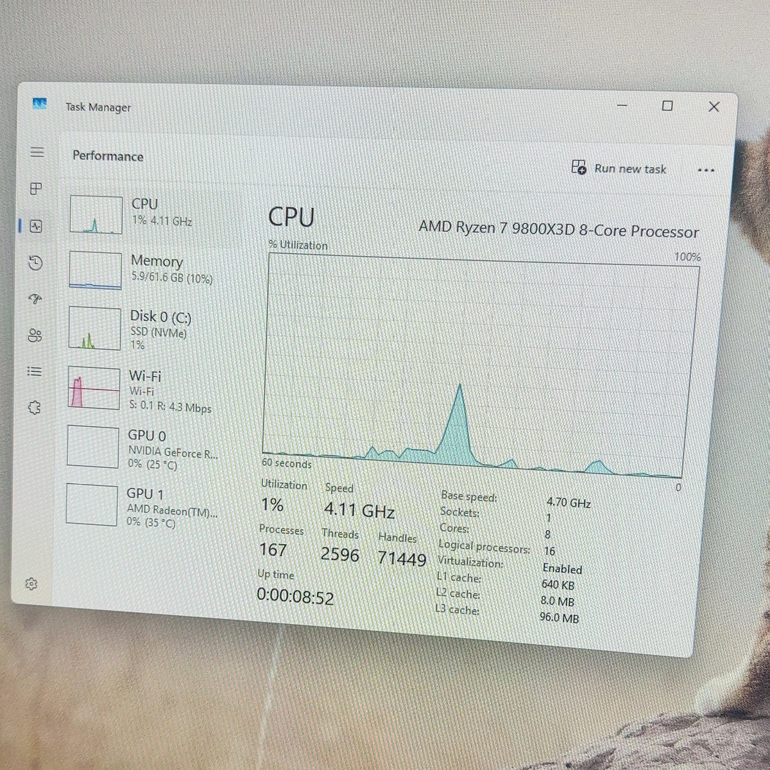This screenshot has height=770, width=770.
Task: Open the App history icon
Action: 36,262
